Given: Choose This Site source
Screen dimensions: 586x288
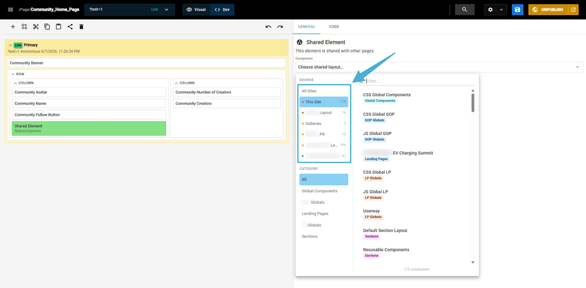Looking at the screenshot, I should point(323,102).
